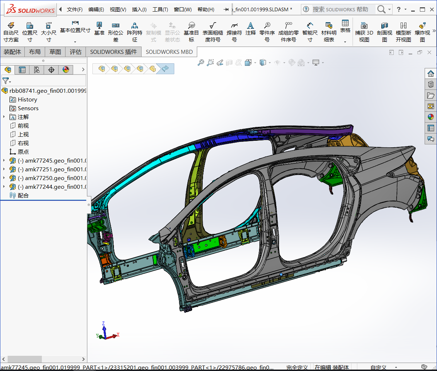Open the 形位公差 tool
Image resolution: width=437 pixels, height=371 pixels.
116,32
